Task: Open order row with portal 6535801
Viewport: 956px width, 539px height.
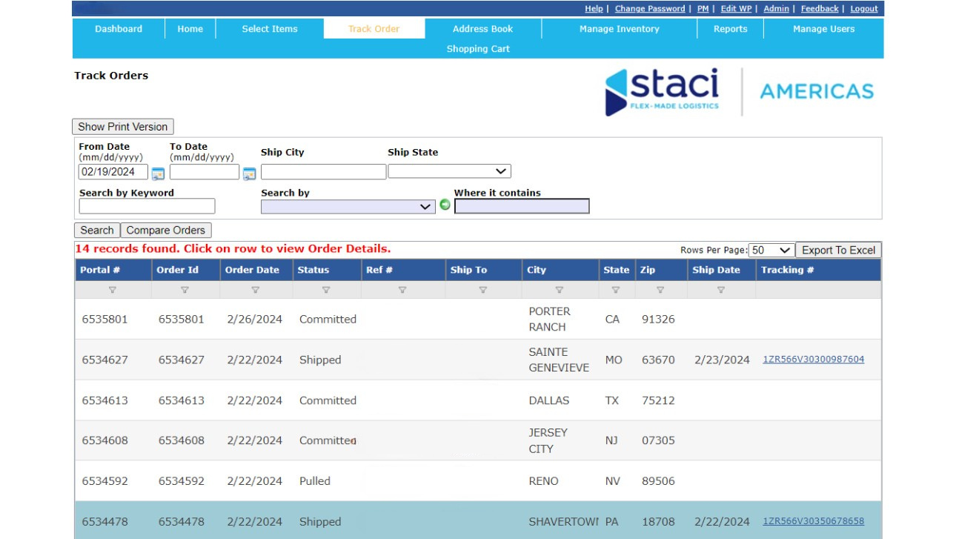Action: tap(478, 319)
